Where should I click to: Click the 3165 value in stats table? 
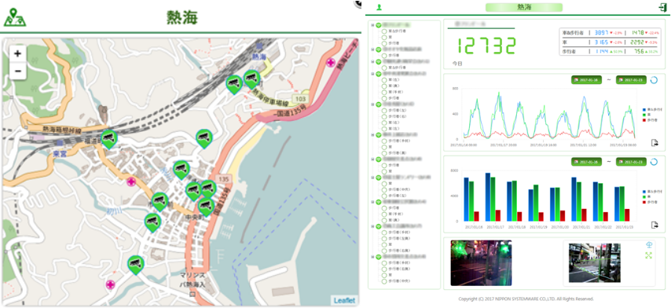point(601,42)
